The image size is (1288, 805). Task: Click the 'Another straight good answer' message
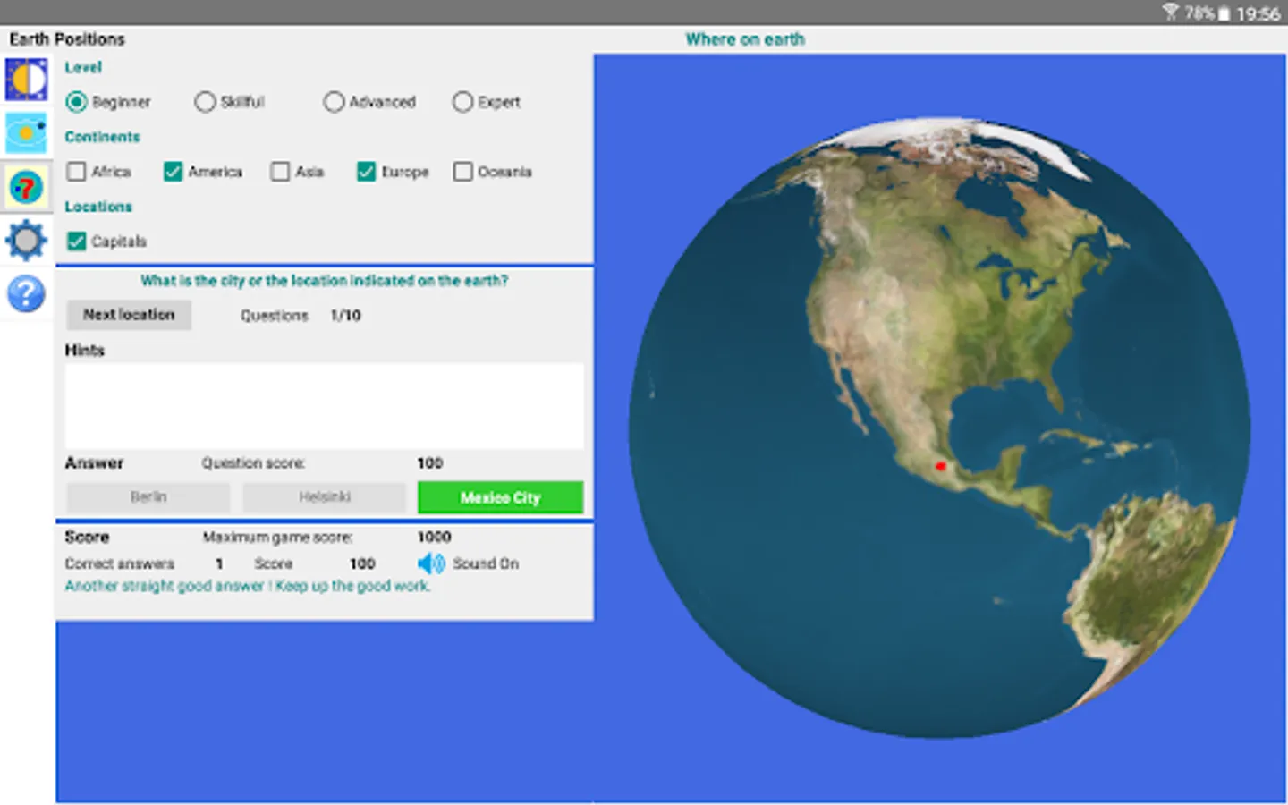(248, 587)
